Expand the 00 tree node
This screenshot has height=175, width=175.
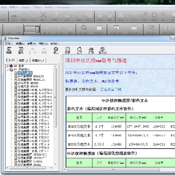[x=7, y=66]
